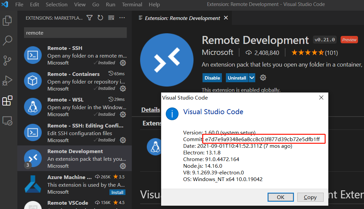
Task: Refresh the extensions list
Action: [x=100, y=18]
